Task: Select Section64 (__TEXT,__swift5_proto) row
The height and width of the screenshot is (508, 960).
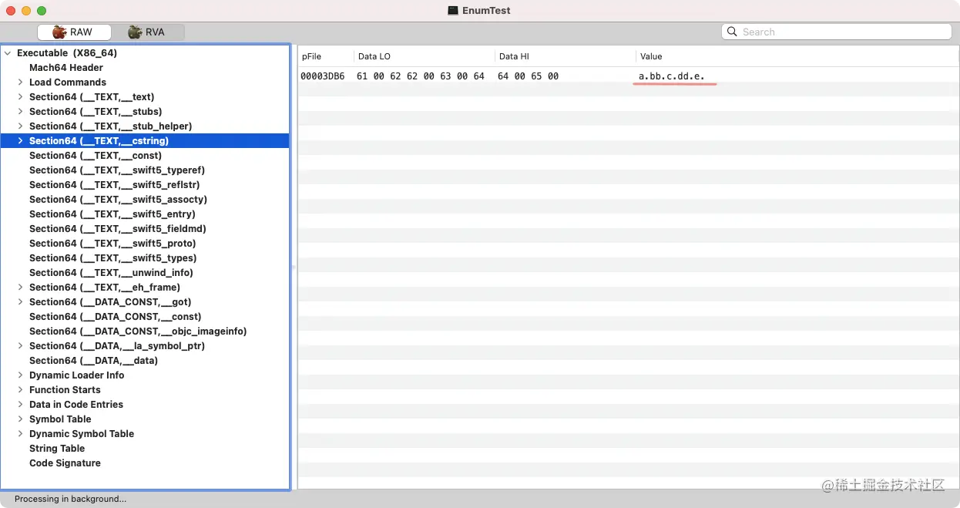Action: click(x=145, y=244)
